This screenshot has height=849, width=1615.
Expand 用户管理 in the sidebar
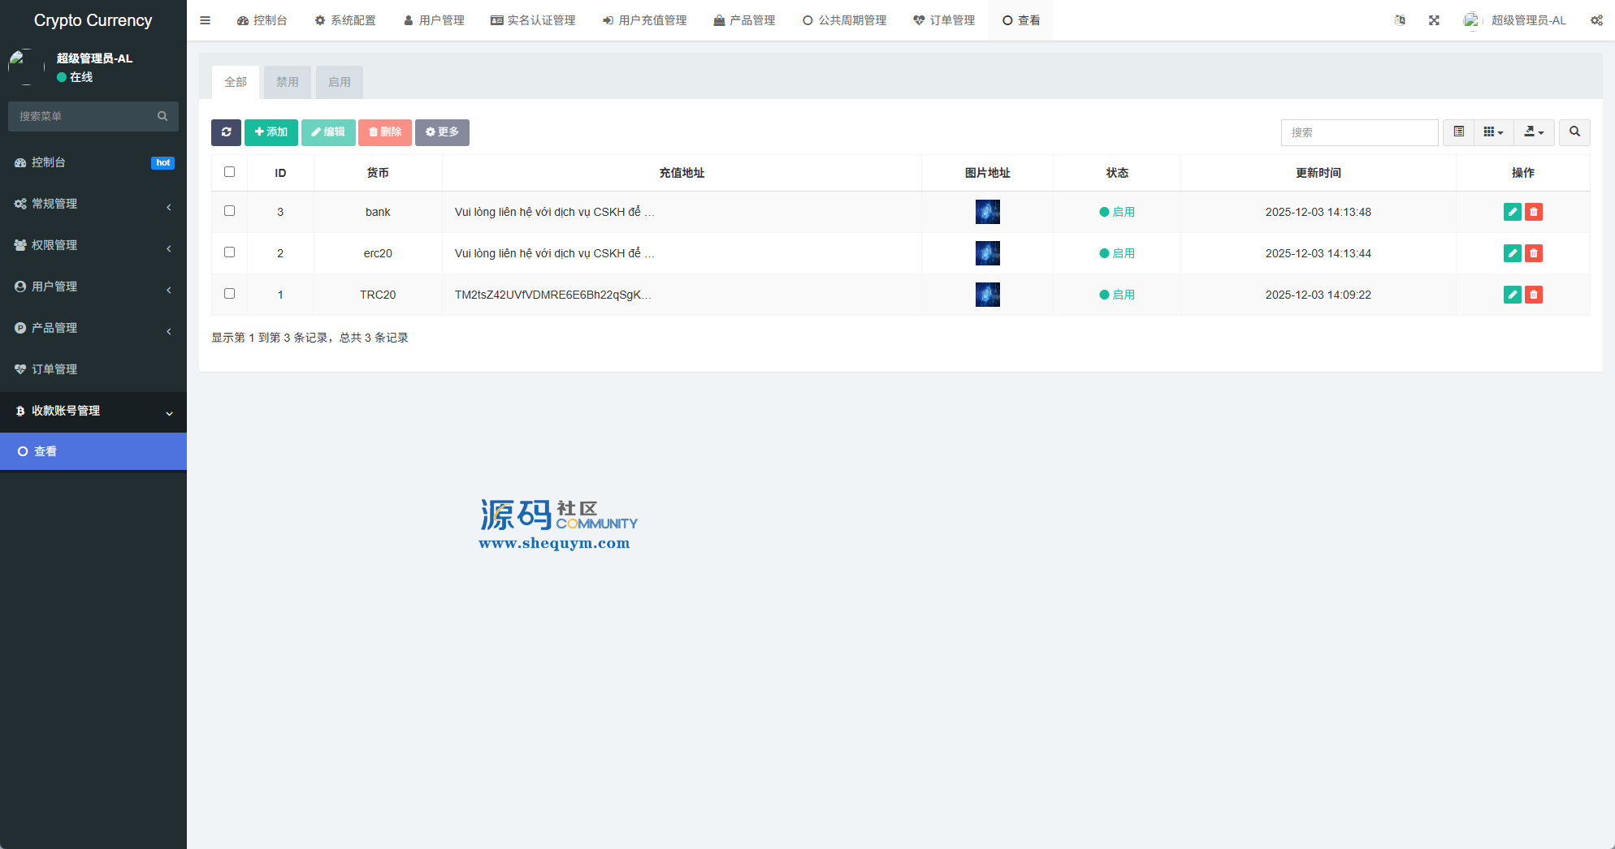(x=93, y=287)
